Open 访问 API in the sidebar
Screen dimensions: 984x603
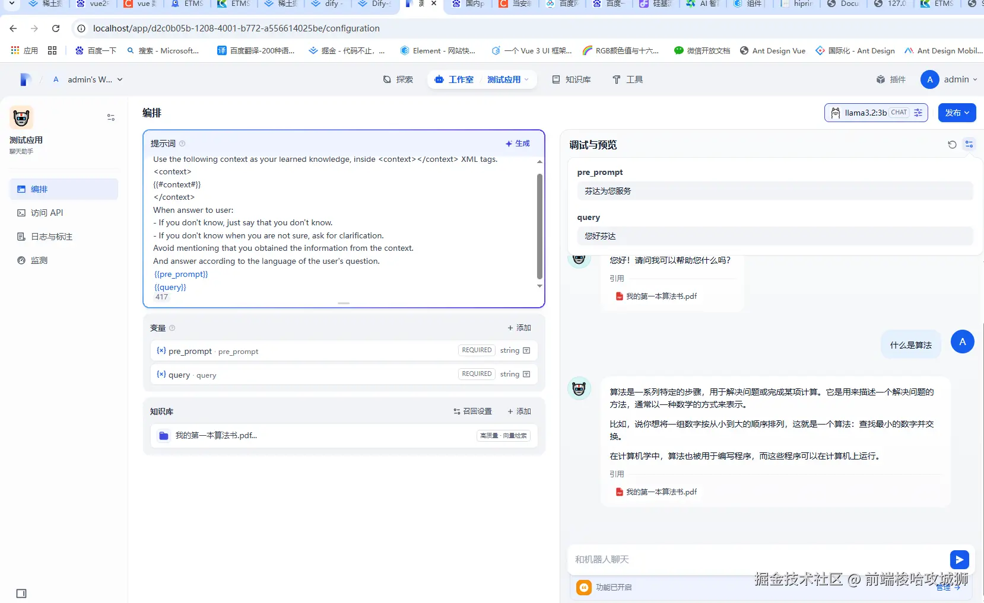[64, 213]
